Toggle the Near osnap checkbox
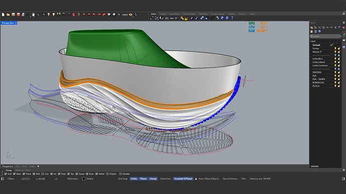The height and width of the screenshot is (194, 346). coord(14,174)
